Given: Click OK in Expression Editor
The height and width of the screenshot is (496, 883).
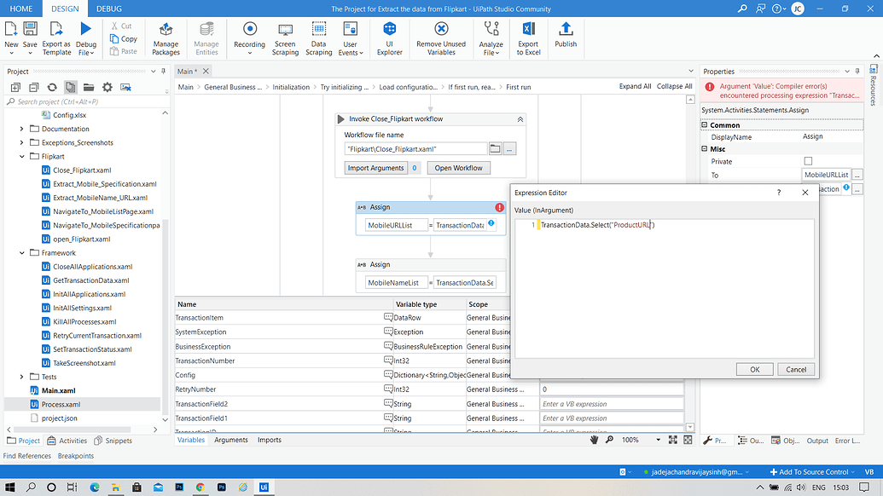Looking at the screenshot, I should coord(754,369).
